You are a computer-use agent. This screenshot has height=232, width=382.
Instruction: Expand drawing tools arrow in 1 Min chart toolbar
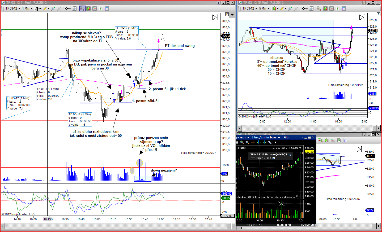coord(48,8)
